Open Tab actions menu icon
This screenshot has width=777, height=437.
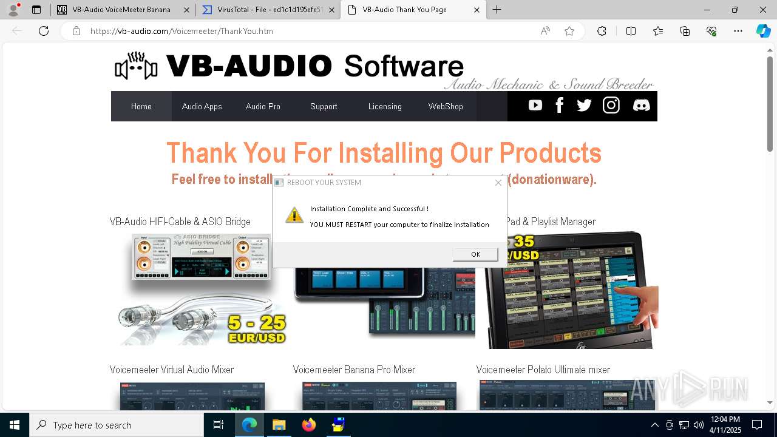[x=36, y=10]
